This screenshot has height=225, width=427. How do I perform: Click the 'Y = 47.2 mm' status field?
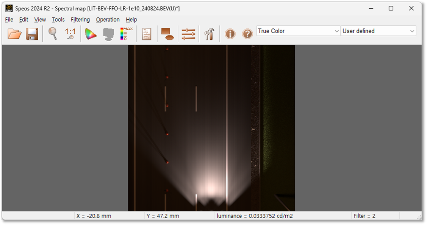coord(163,216)
